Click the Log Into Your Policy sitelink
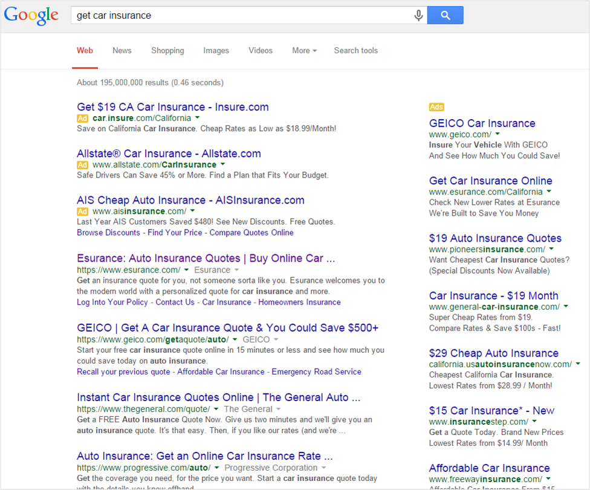Screen dimensions: 590x490 [112, 302]
